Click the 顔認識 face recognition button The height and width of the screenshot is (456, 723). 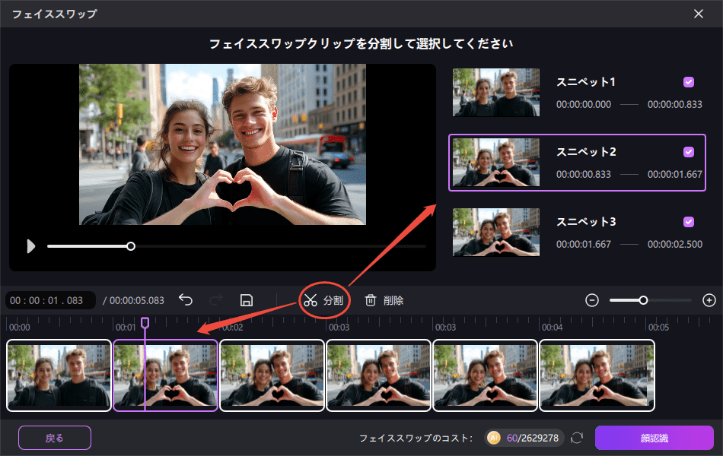655,438
